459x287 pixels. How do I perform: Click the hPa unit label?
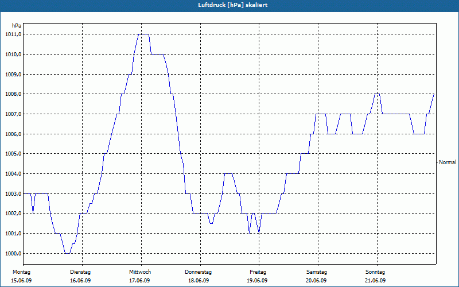coord(17,26)
